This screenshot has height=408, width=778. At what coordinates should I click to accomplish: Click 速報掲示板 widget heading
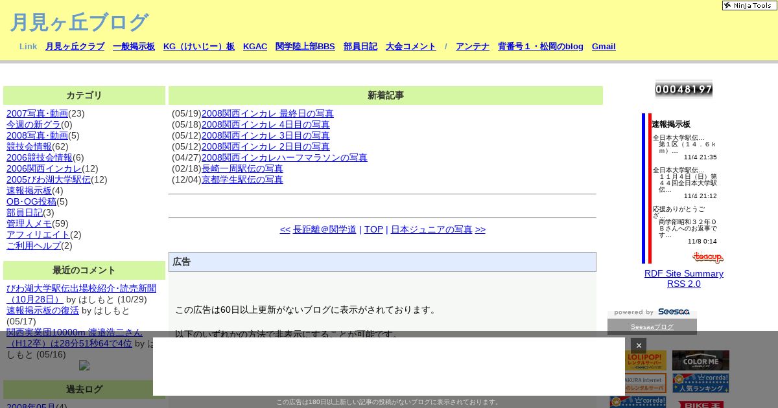(x=671, y=124)
